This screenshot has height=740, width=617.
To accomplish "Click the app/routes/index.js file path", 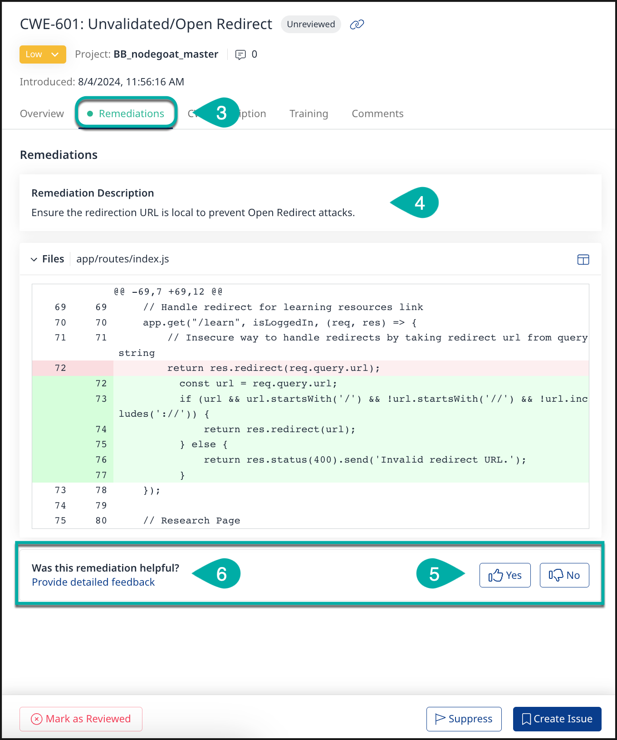I will pyautogui.click(x=122, y=259).
